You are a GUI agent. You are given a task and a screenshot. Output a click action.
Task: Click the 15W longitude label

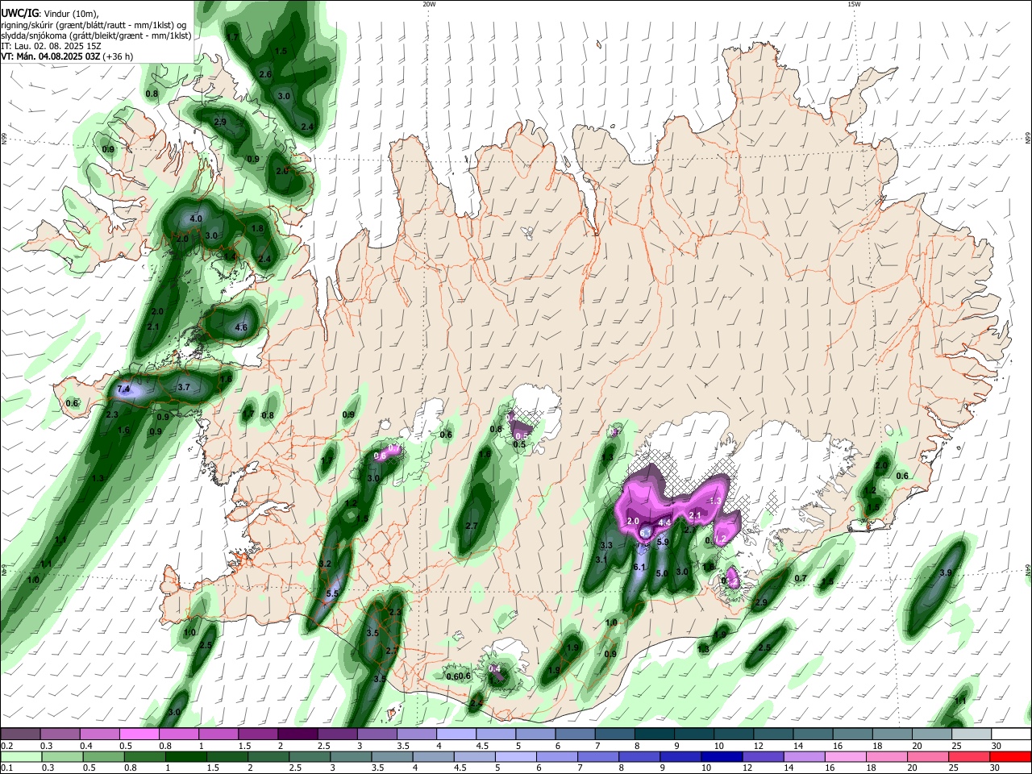[x=854, y=4]
